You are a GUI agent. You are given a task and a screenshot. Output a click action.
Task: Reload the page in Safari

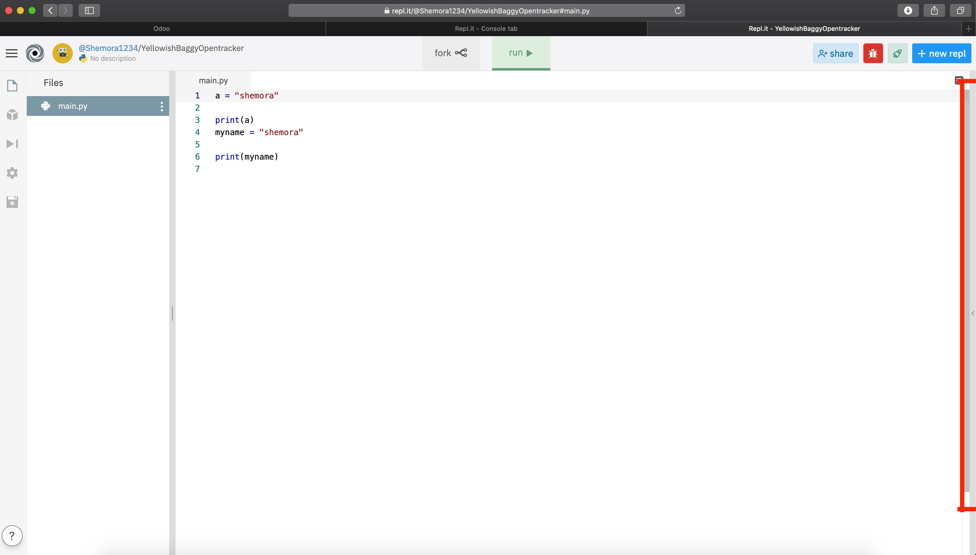678,11
